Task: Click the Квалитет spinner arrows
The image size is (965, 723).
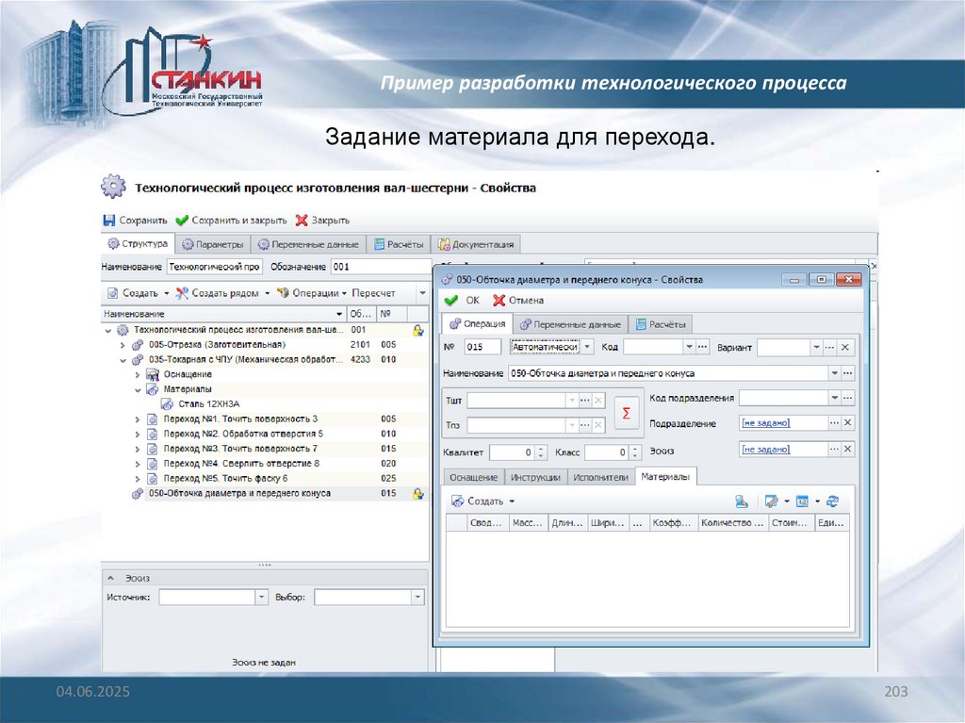Action: (541, 452)
